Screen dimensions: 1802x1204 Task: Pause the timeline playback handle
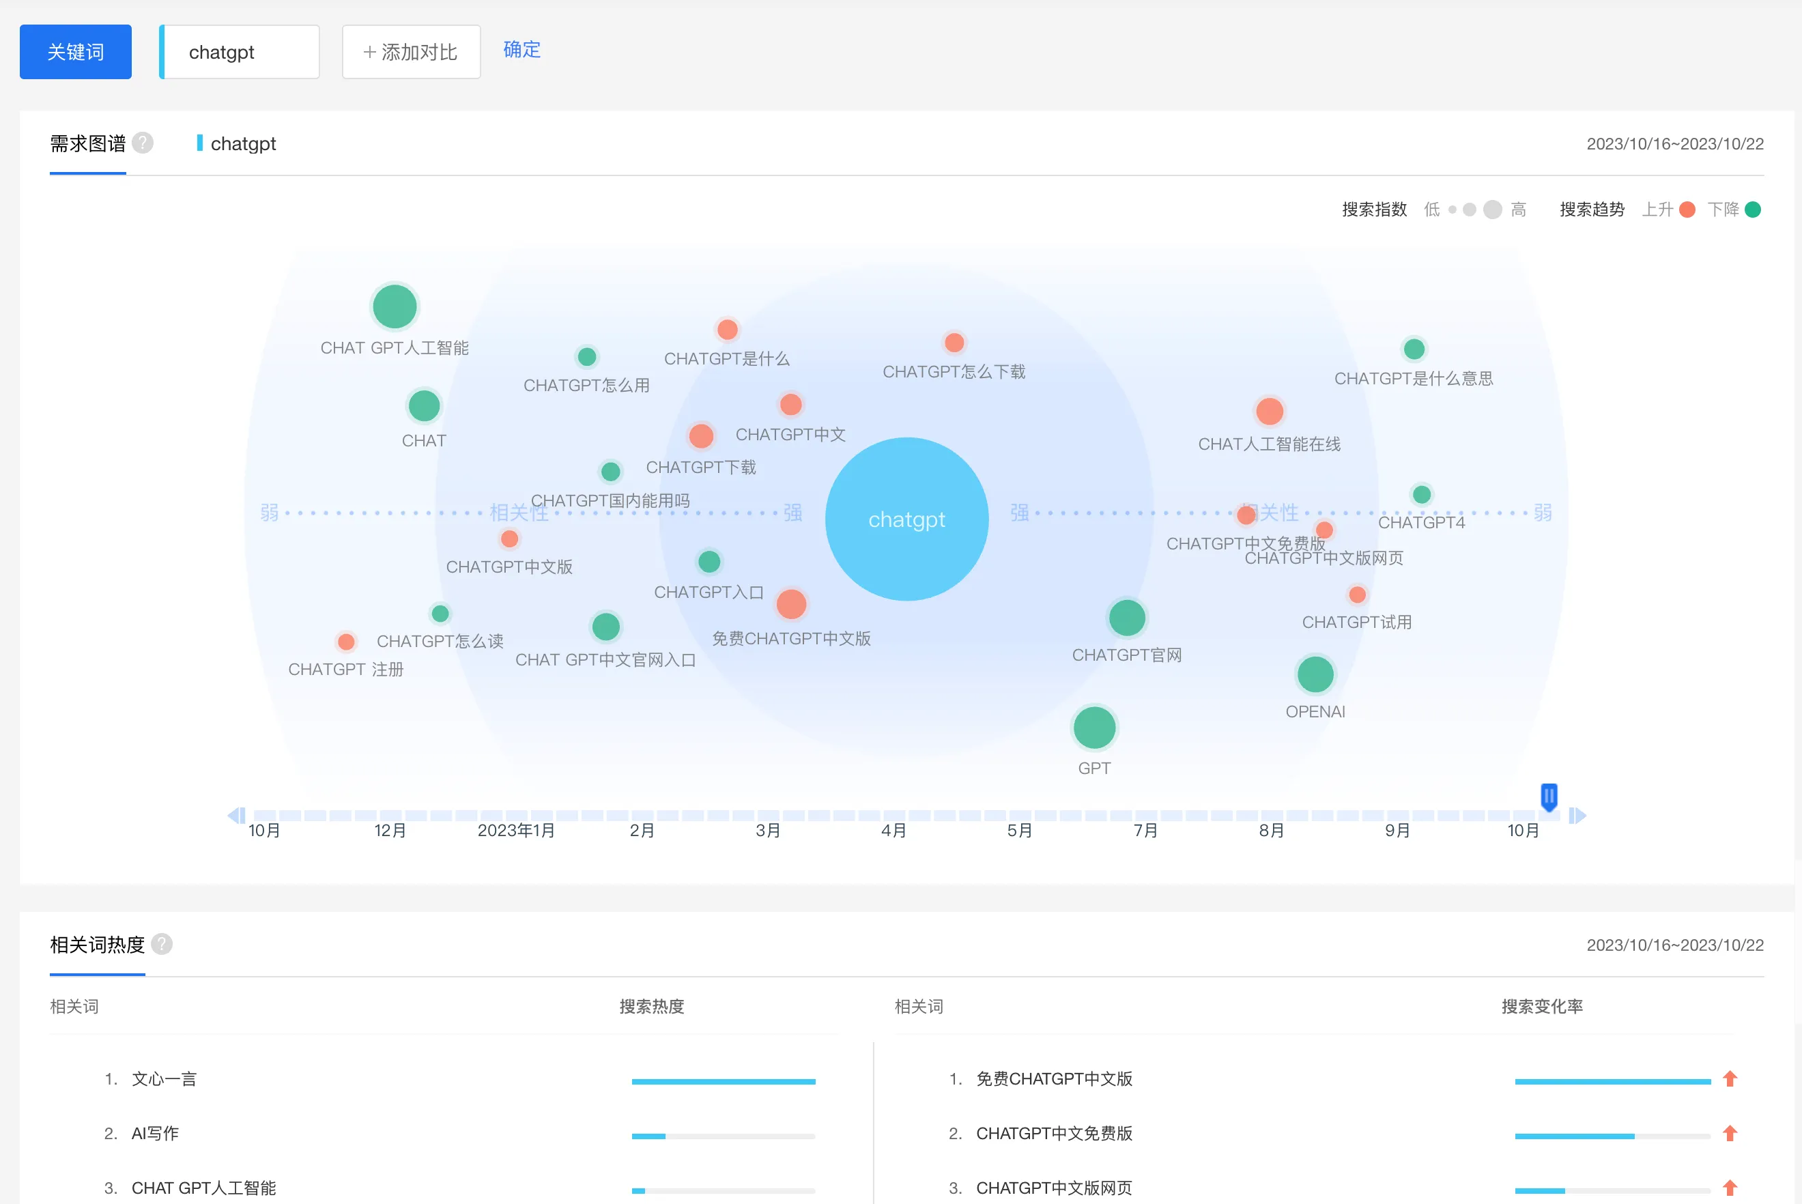click(1549, 797)
